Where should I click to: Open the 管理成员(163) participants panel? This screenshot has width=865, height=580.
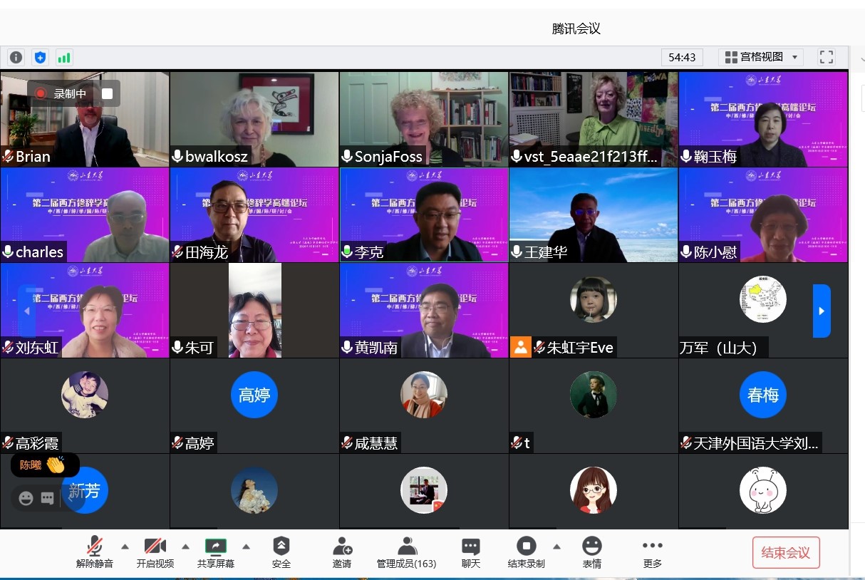pyautogui.click(x=406, y=552)
